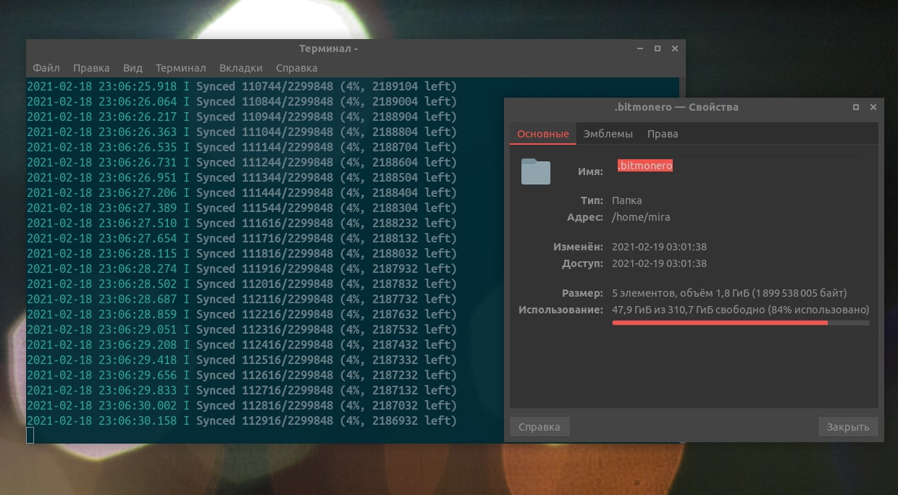Open the Вид menu in Terminal
Image resolution: width=898 pixels, height=495 pixels.
point(133,68)
